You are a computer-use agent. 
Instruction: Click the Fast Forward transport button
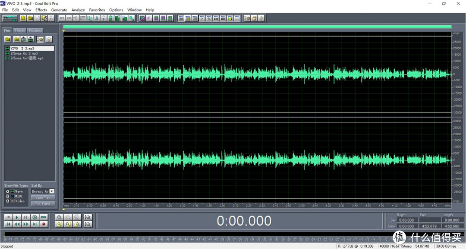tap(25, 224)
